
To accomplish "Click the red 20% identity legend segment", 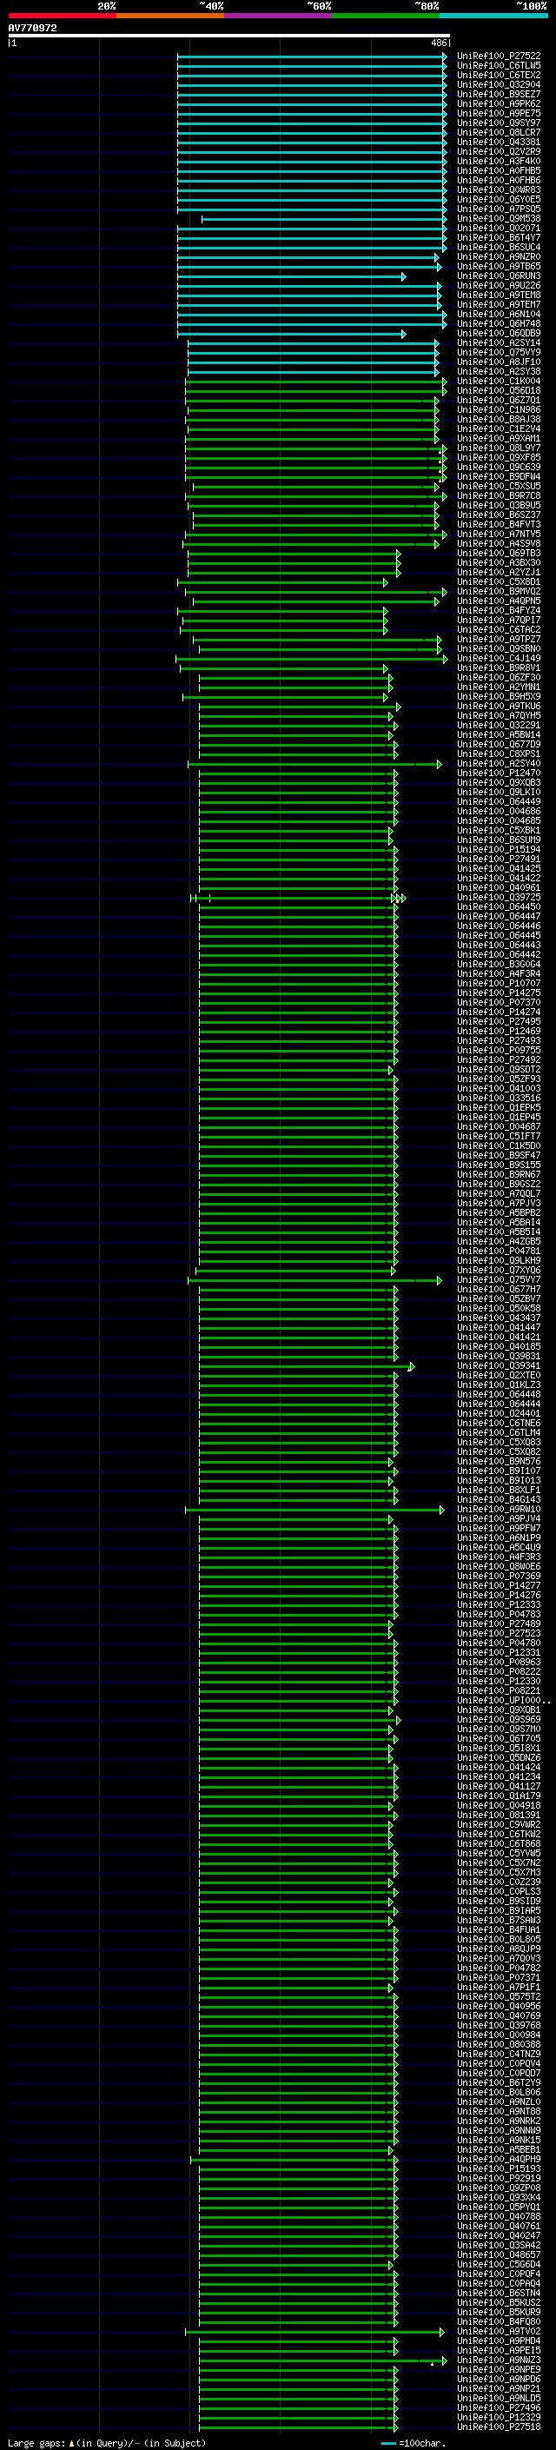I will pyautogui.click(x=62, y=16).
